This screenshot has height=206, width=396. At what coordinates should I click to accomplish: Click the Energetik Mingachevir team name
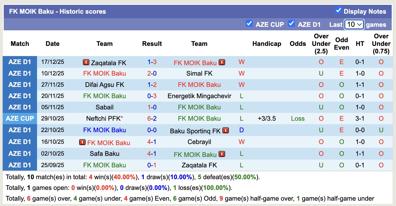(x=199, y=96)
